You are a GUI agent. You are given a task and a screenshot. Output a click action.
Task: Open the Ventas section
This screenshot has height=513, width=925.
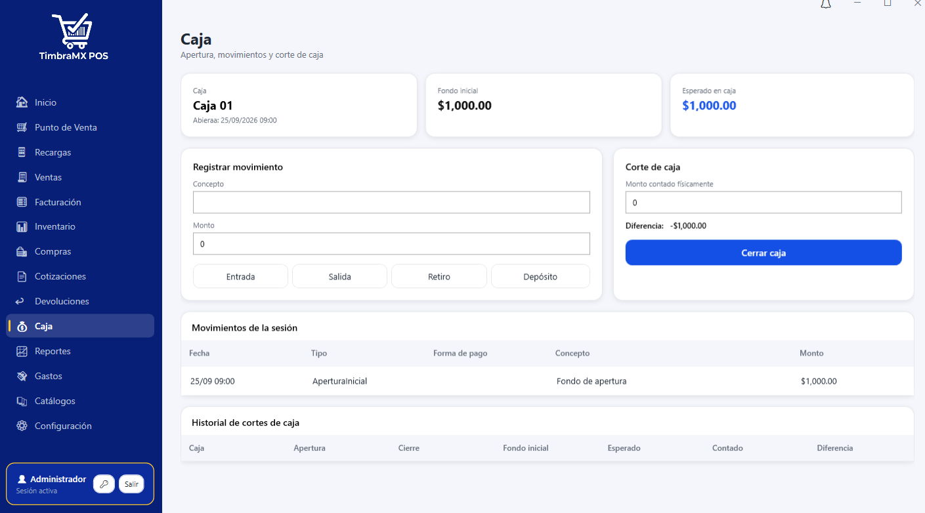coord(80,177)
